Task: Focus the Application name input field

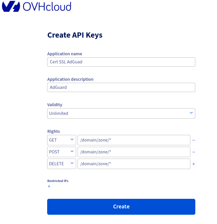Action: coord(121,62)
